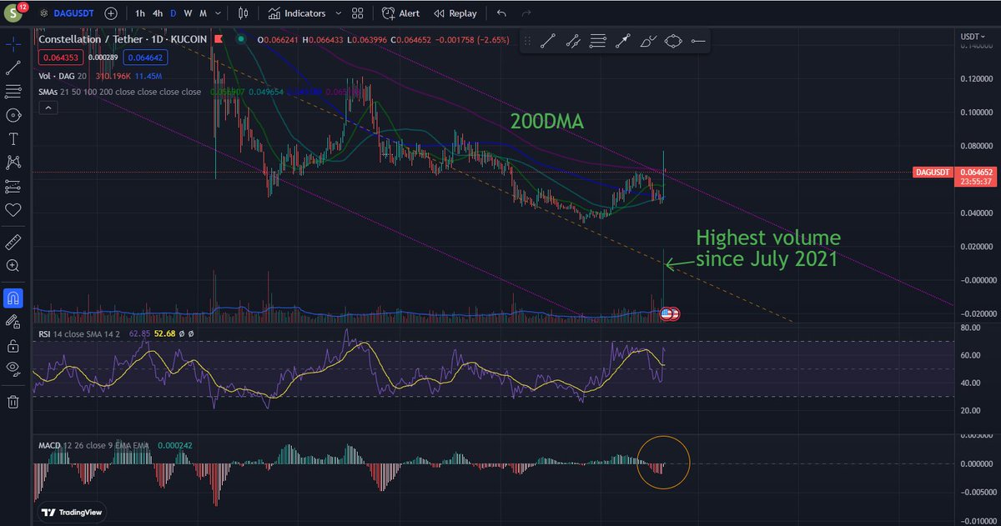1001x526 pixels.
Task: Start bar Replay mode
Action: coord(455,13)
